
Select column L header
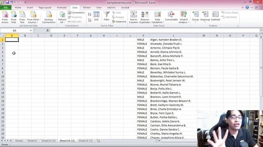point(173,36)
